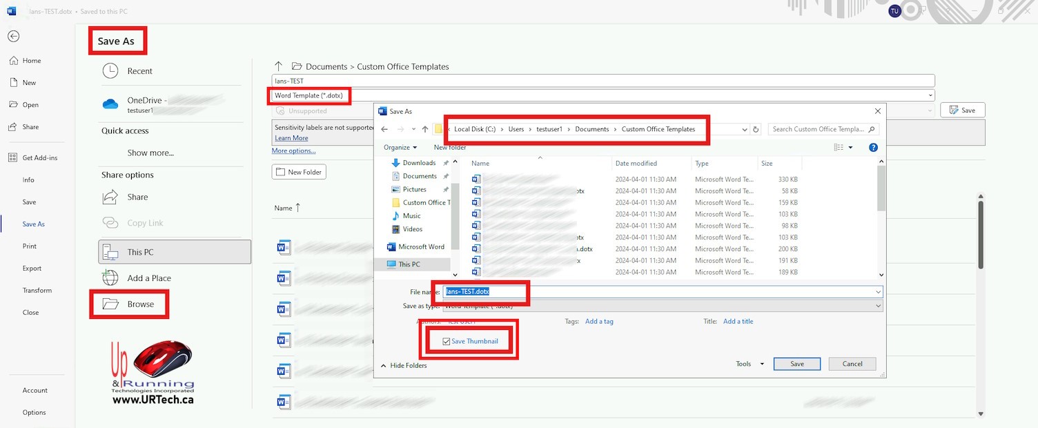The width and height of the screenshot is (1038, 428).
Task: Choose Print from the Backstage menu
Action: tap(30, 246)
